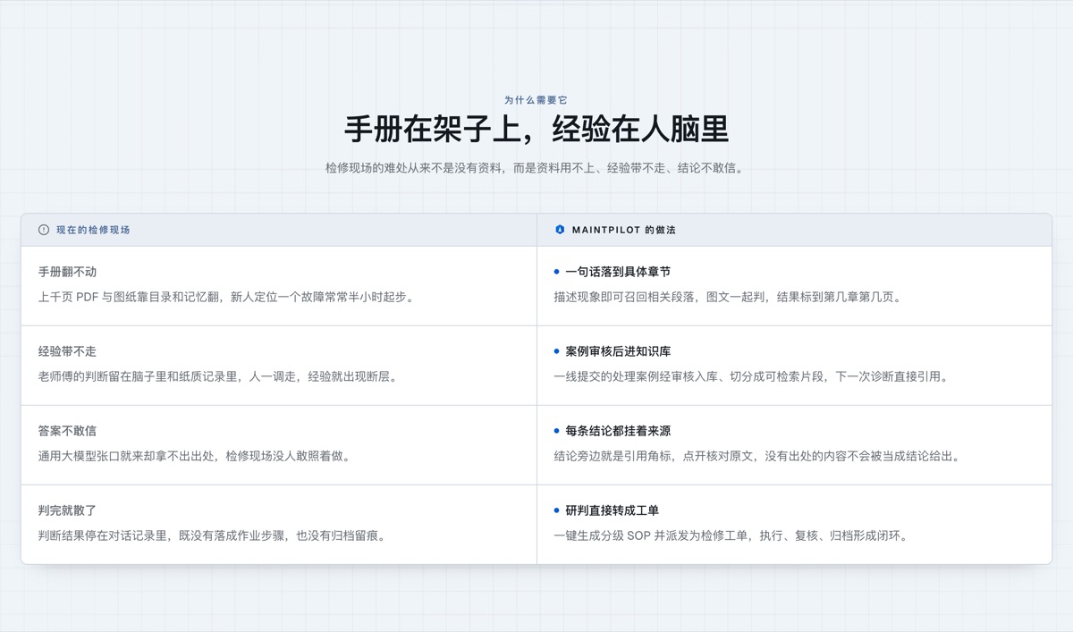Screen dimensions: 1073x632
Task: Click the row title 经验带不走
Action: 67,351
